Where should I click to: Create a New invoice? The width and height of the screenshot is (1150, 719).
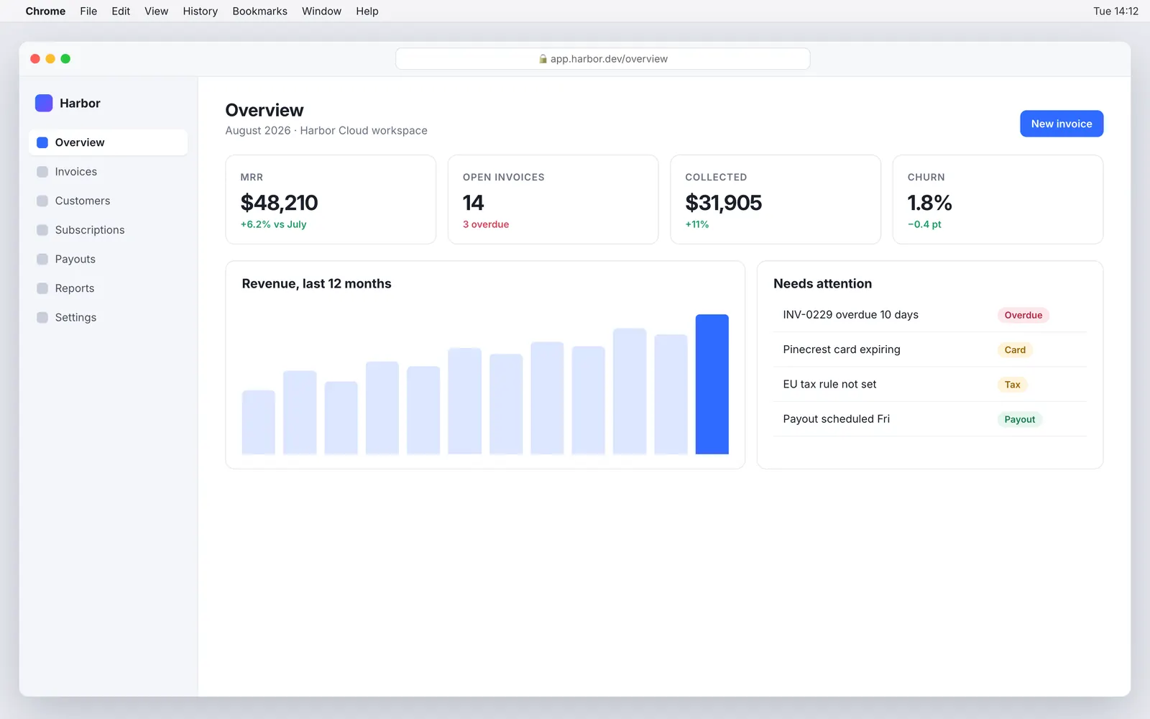1062,124
